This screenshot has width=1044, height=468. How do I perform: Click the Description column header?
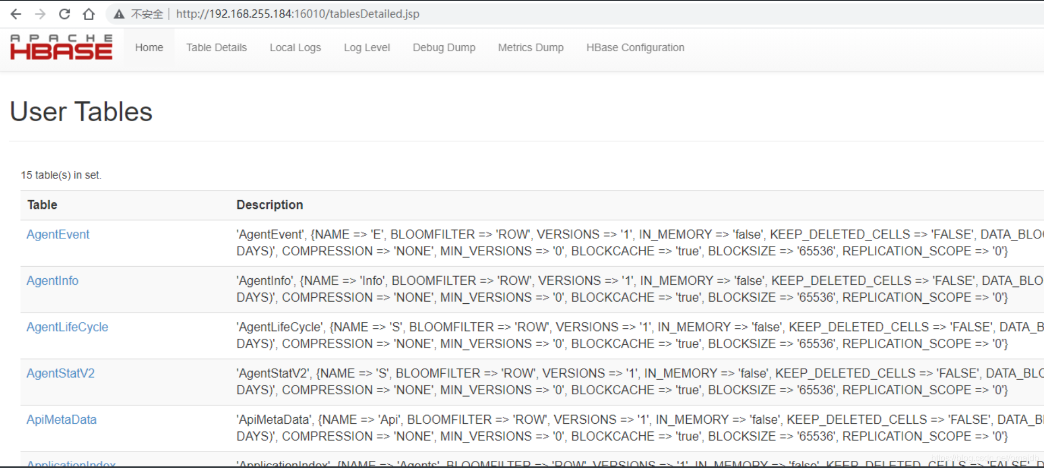point(269,205)
